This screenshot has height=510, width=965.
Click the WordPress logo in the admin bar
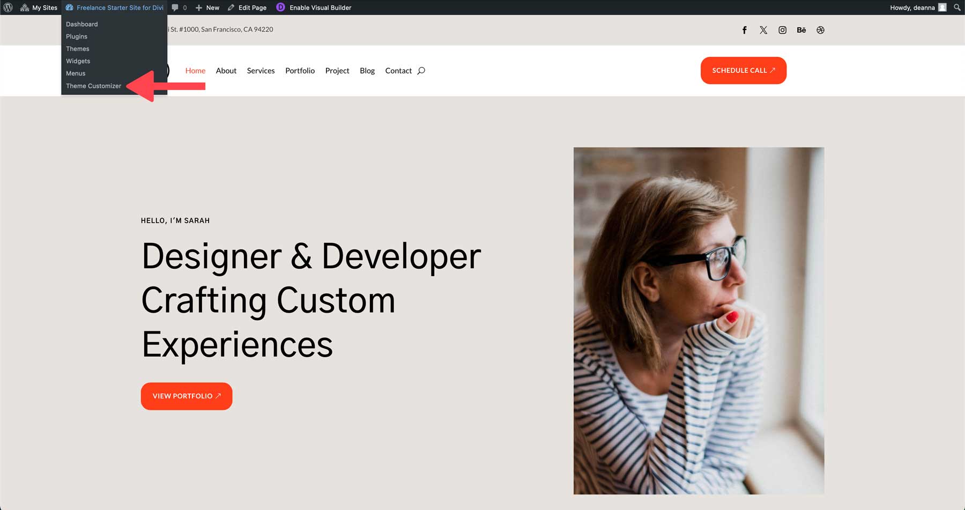(8, 8)
